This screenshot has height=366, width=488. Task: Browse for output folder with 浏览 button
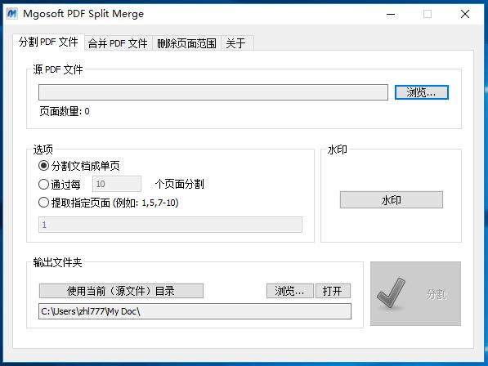click(289, 291)
